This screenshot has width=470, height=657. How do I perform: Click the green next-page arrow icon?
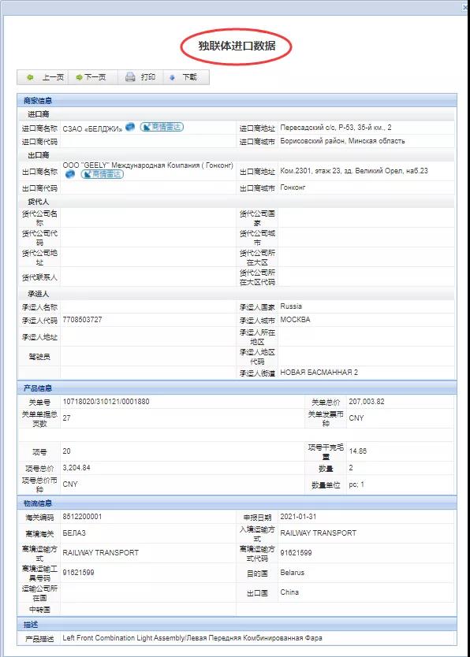[79, 77]
